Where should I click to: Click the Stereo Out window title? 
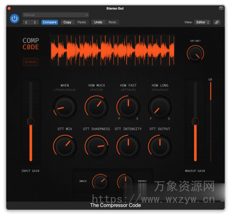click(x=115, y=8)
